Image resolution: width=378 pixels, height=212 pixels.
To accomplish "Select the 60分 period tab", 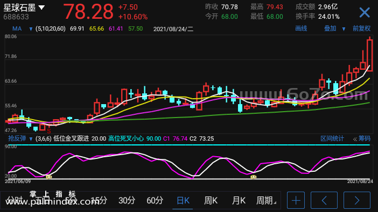I will 155,200.
